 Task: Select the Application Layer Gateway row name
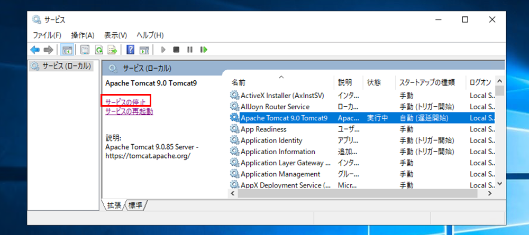[286, 163]
